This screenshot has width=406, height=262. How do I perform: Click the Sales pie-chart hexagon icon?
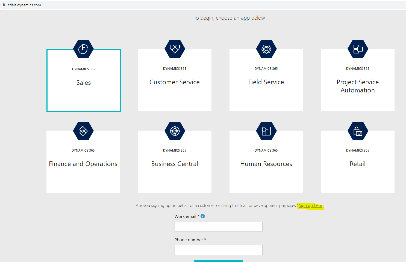point(83,49)
